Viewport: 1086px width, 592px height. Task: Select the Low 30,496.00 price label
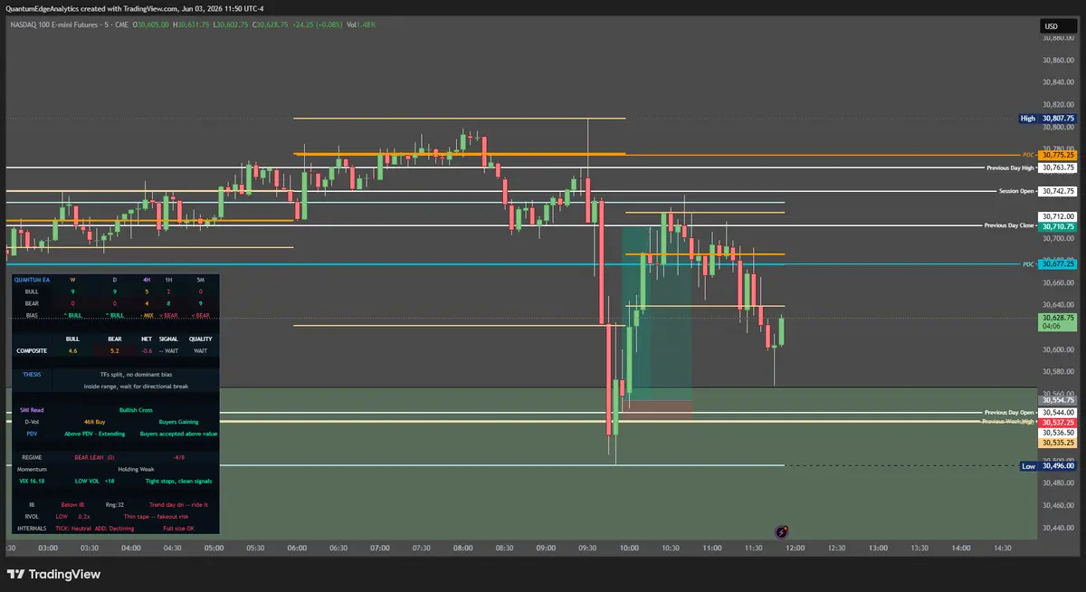click(x=1047, y=466)
